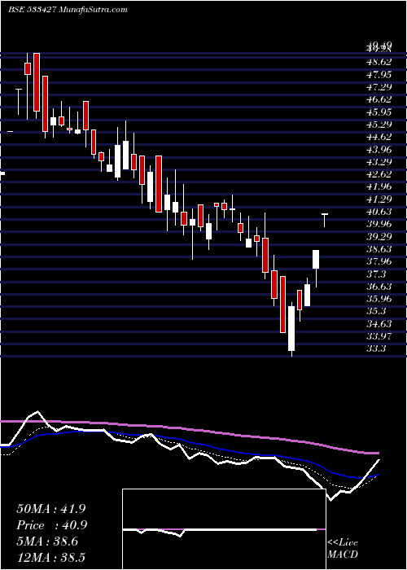Image resolution: width=407 pixels, height=570 pixels.
Task: Pick the 35.96 price axis label
Action: tap(379, 299)
